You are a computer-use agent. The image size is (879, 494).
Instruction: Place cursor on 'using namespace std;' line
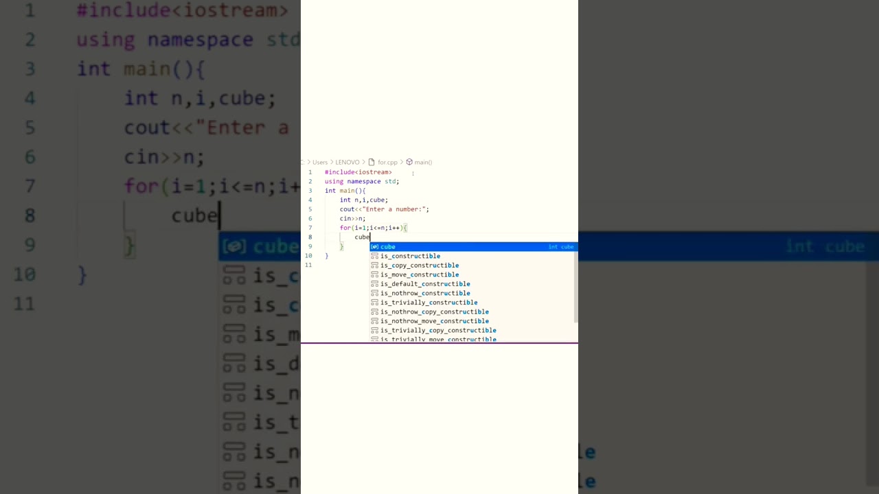click(362, 181)
